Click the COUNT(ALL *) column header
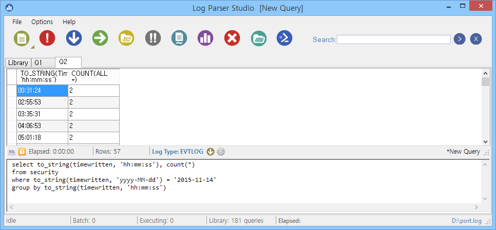This screenshot has height=230, width=496. click(x=93, y=77)
